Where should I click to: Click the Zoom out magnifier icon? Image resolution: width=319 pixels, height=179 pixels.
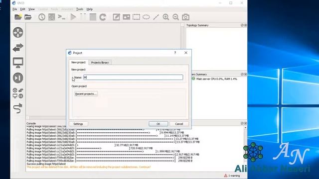click(x=175, y=17)
